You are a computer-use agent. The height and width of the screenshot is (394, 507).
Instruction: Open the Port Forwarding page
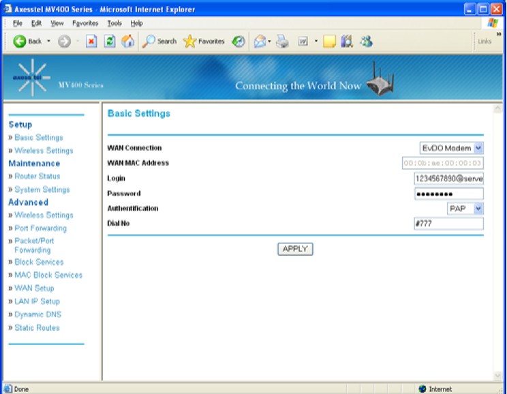click(x=40, y=228)
